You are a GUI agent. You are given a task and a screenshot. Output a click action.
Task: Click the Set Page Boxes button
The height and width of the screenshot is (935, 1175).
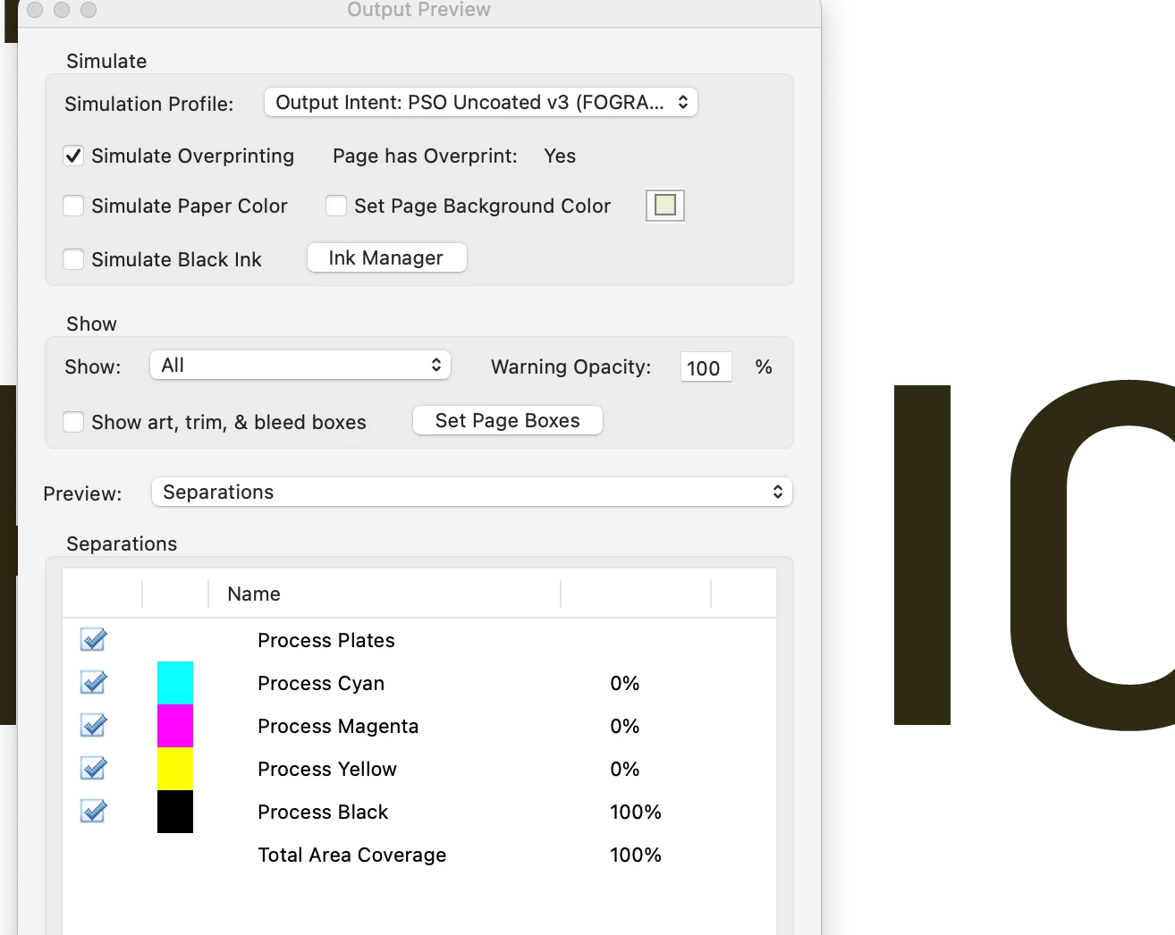pos(508,420)
